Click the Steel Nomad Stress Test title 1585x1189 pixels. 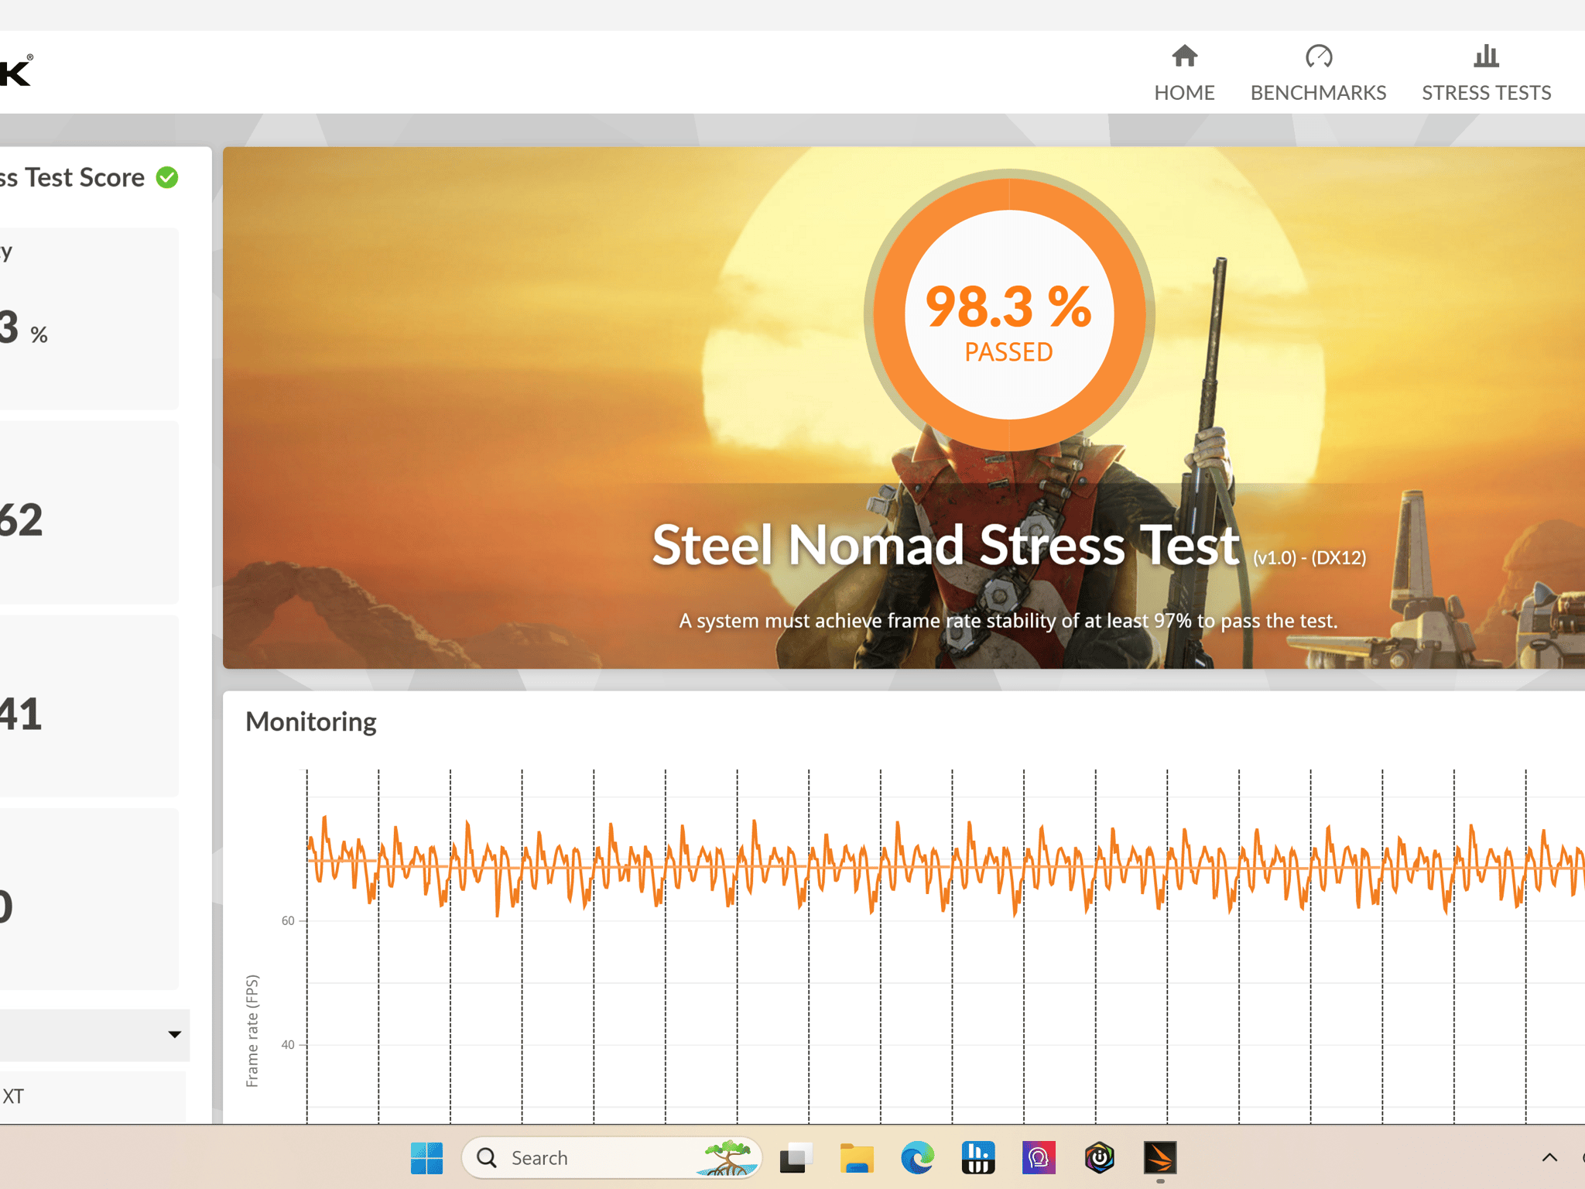(x=946, y=546)
